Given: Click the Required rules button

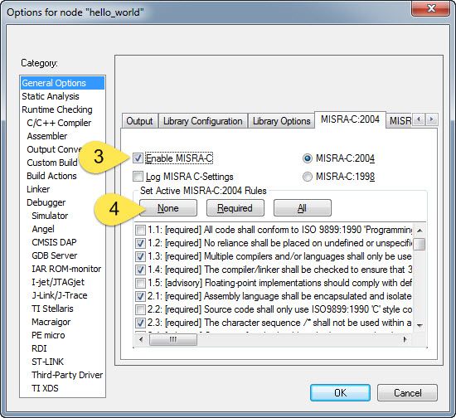Looking at the screenshot, I should coord(235,208).
